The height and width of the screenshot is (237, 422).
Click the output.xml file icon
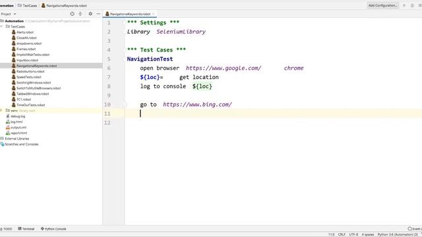[x=8, y=127]
